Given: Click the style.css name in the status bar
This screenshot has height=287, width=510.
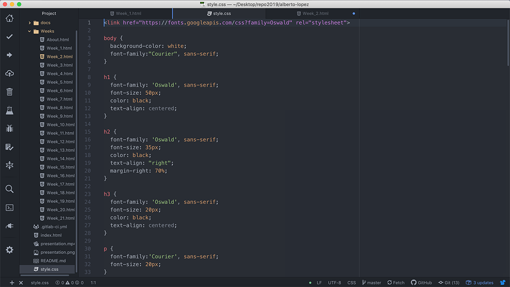Looking at the screenshot, I should point(40,282).
